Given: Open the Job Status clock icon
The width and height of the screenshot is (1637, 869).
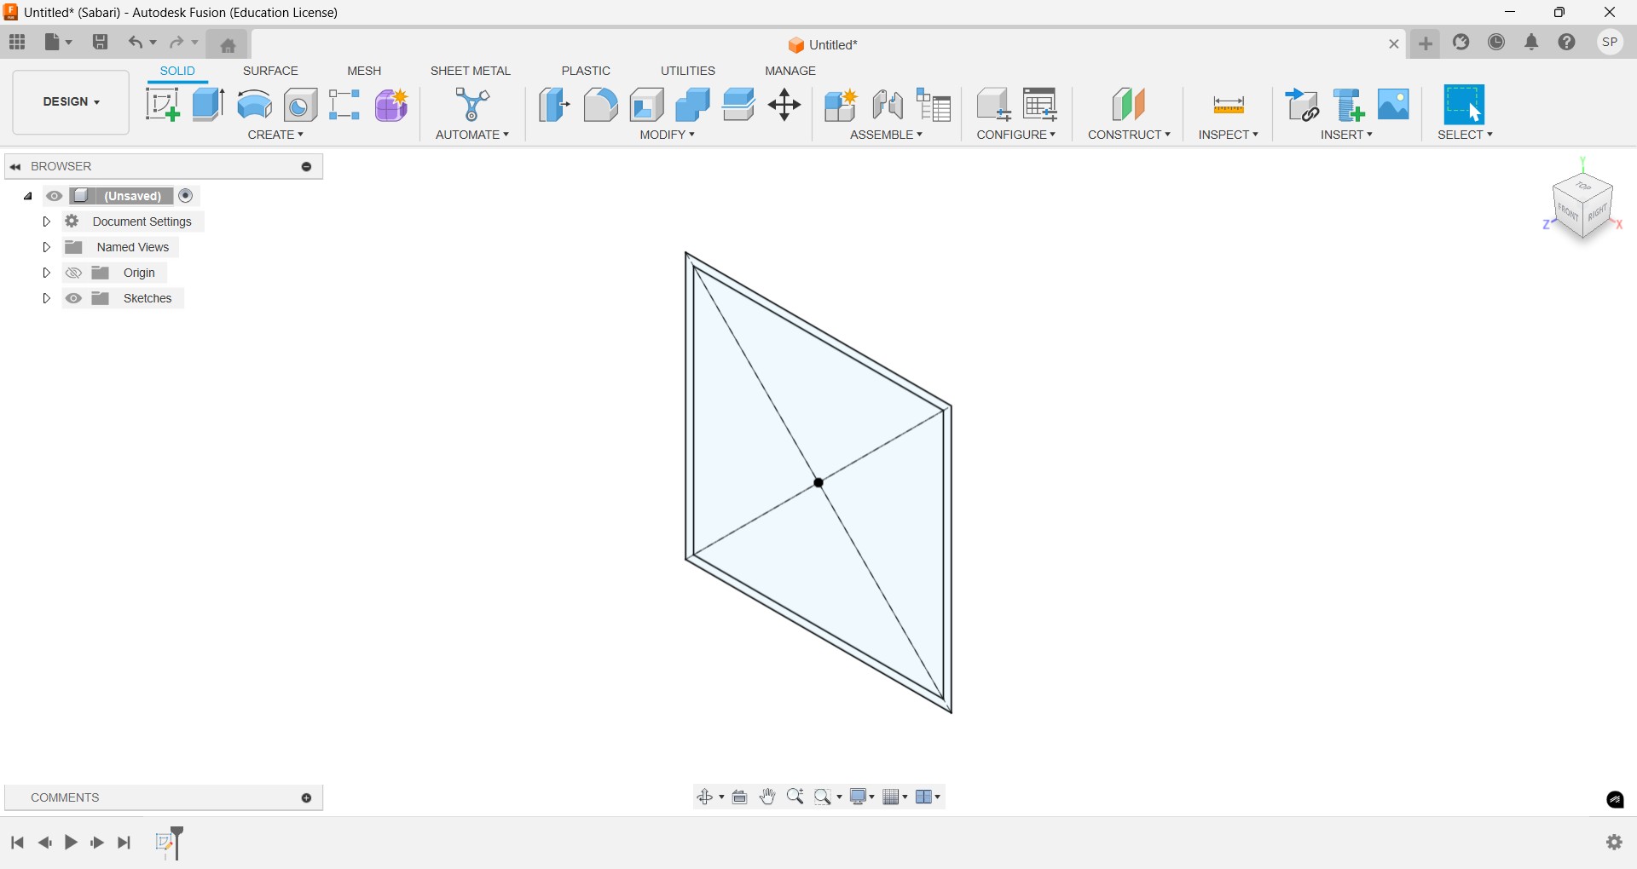Looking at the screenshot, I should click(1498, 43).
